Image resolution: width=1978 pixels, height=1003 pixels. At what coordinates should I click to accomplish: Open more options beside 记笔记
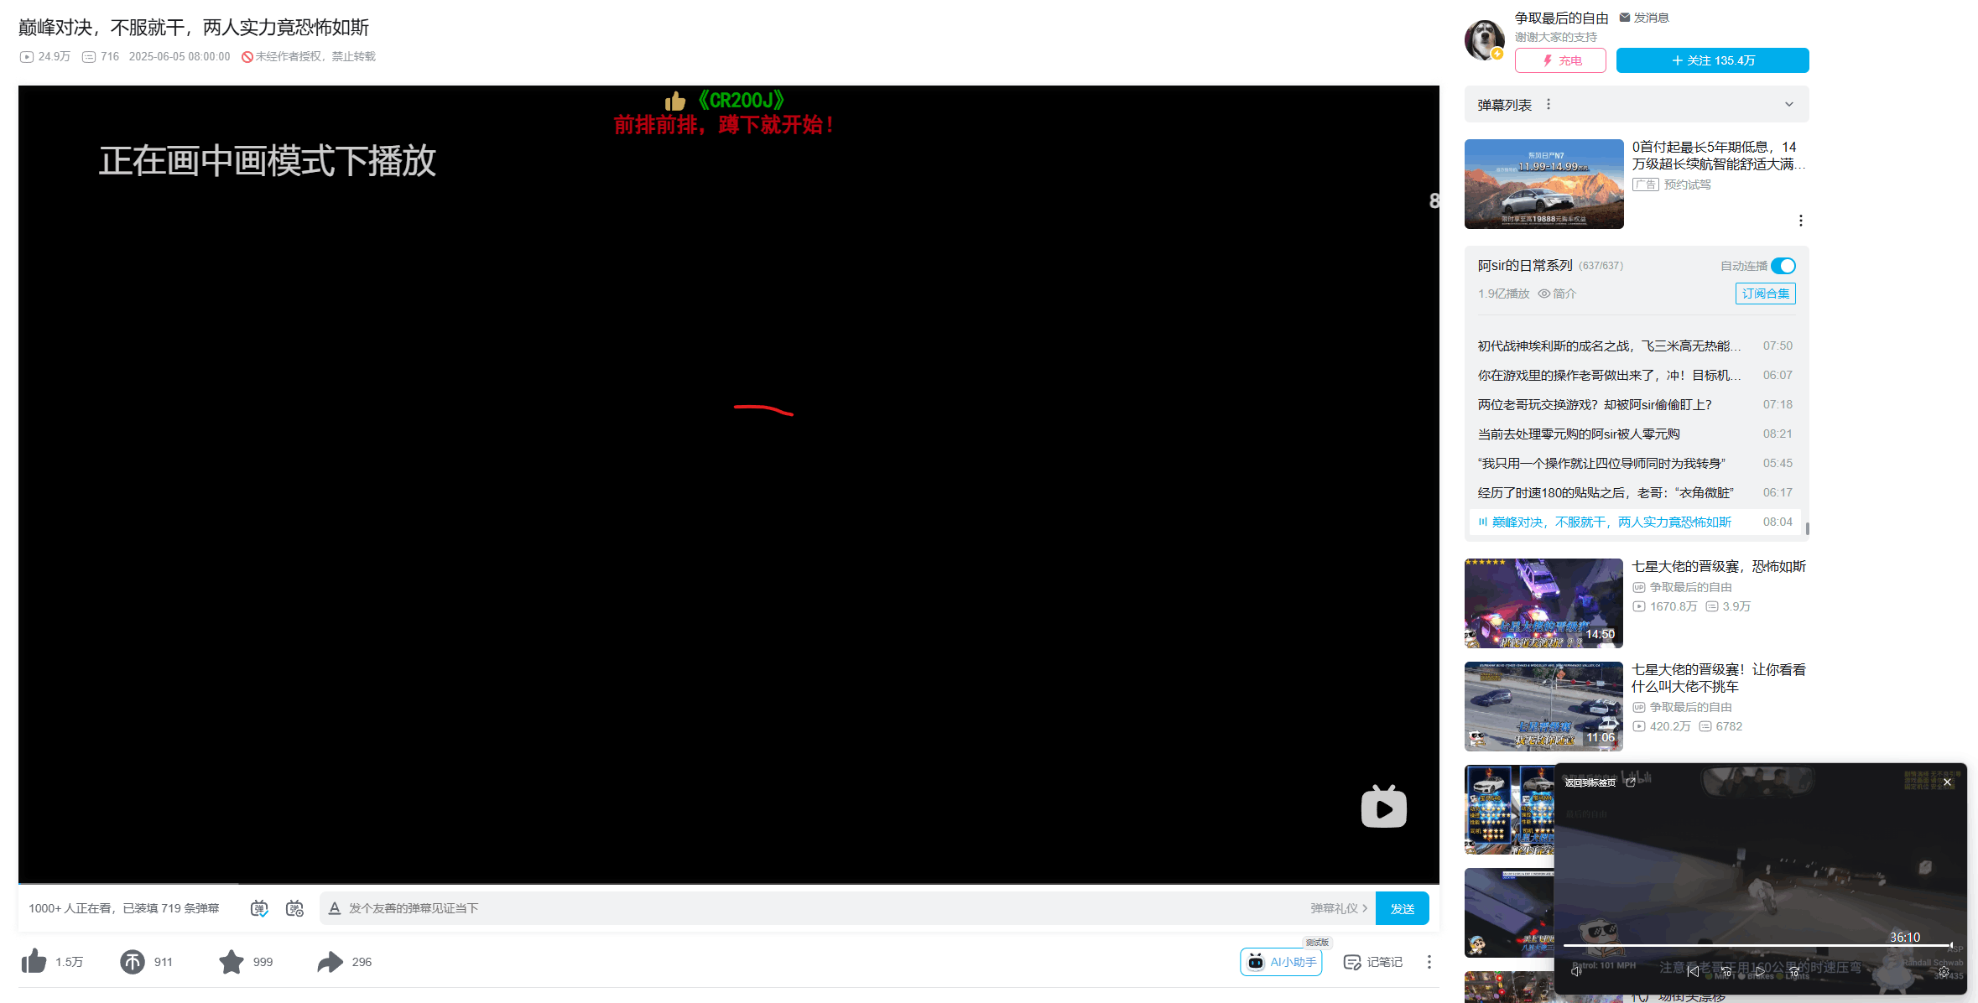click(x=1429, y=962)
